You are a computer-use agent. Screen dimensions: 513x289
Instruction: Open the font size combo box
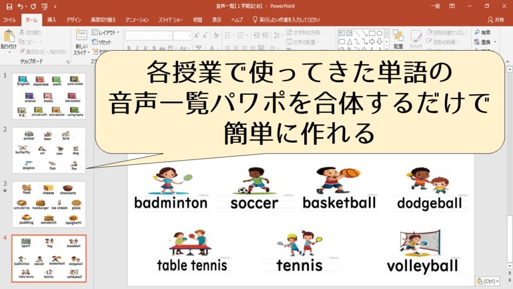click(182, 36)
